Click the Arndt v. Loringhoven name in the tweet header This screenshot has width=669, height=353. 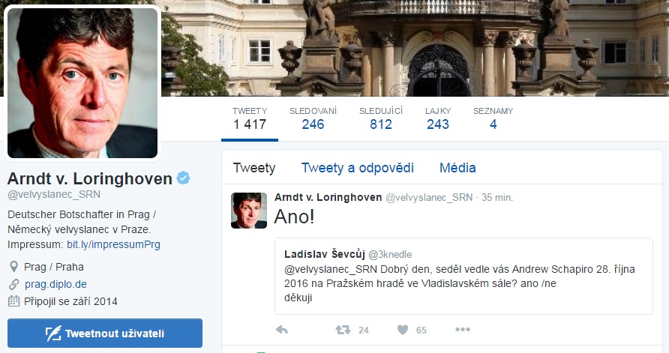(328, 197)
